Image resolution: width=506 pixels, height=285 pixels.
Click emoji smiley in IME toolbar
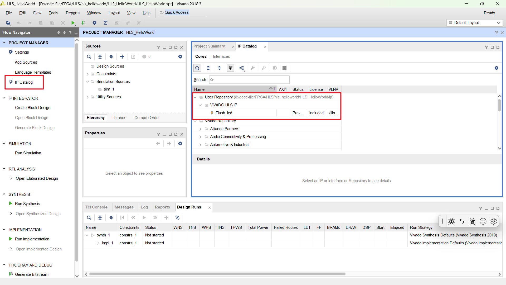tap(483, 221)
